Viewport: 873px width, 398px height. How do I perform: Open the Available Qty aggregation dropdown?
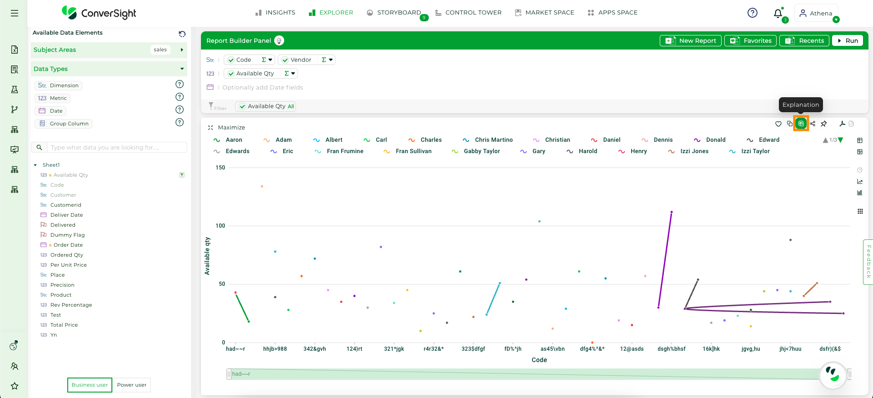[x=290, y=73]
